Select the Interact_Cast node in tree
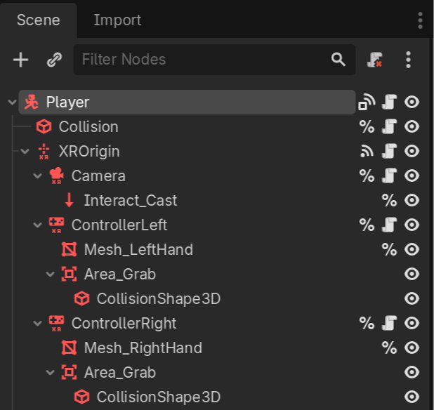Viewport: 434px width, 410px height. pos(130,201)
